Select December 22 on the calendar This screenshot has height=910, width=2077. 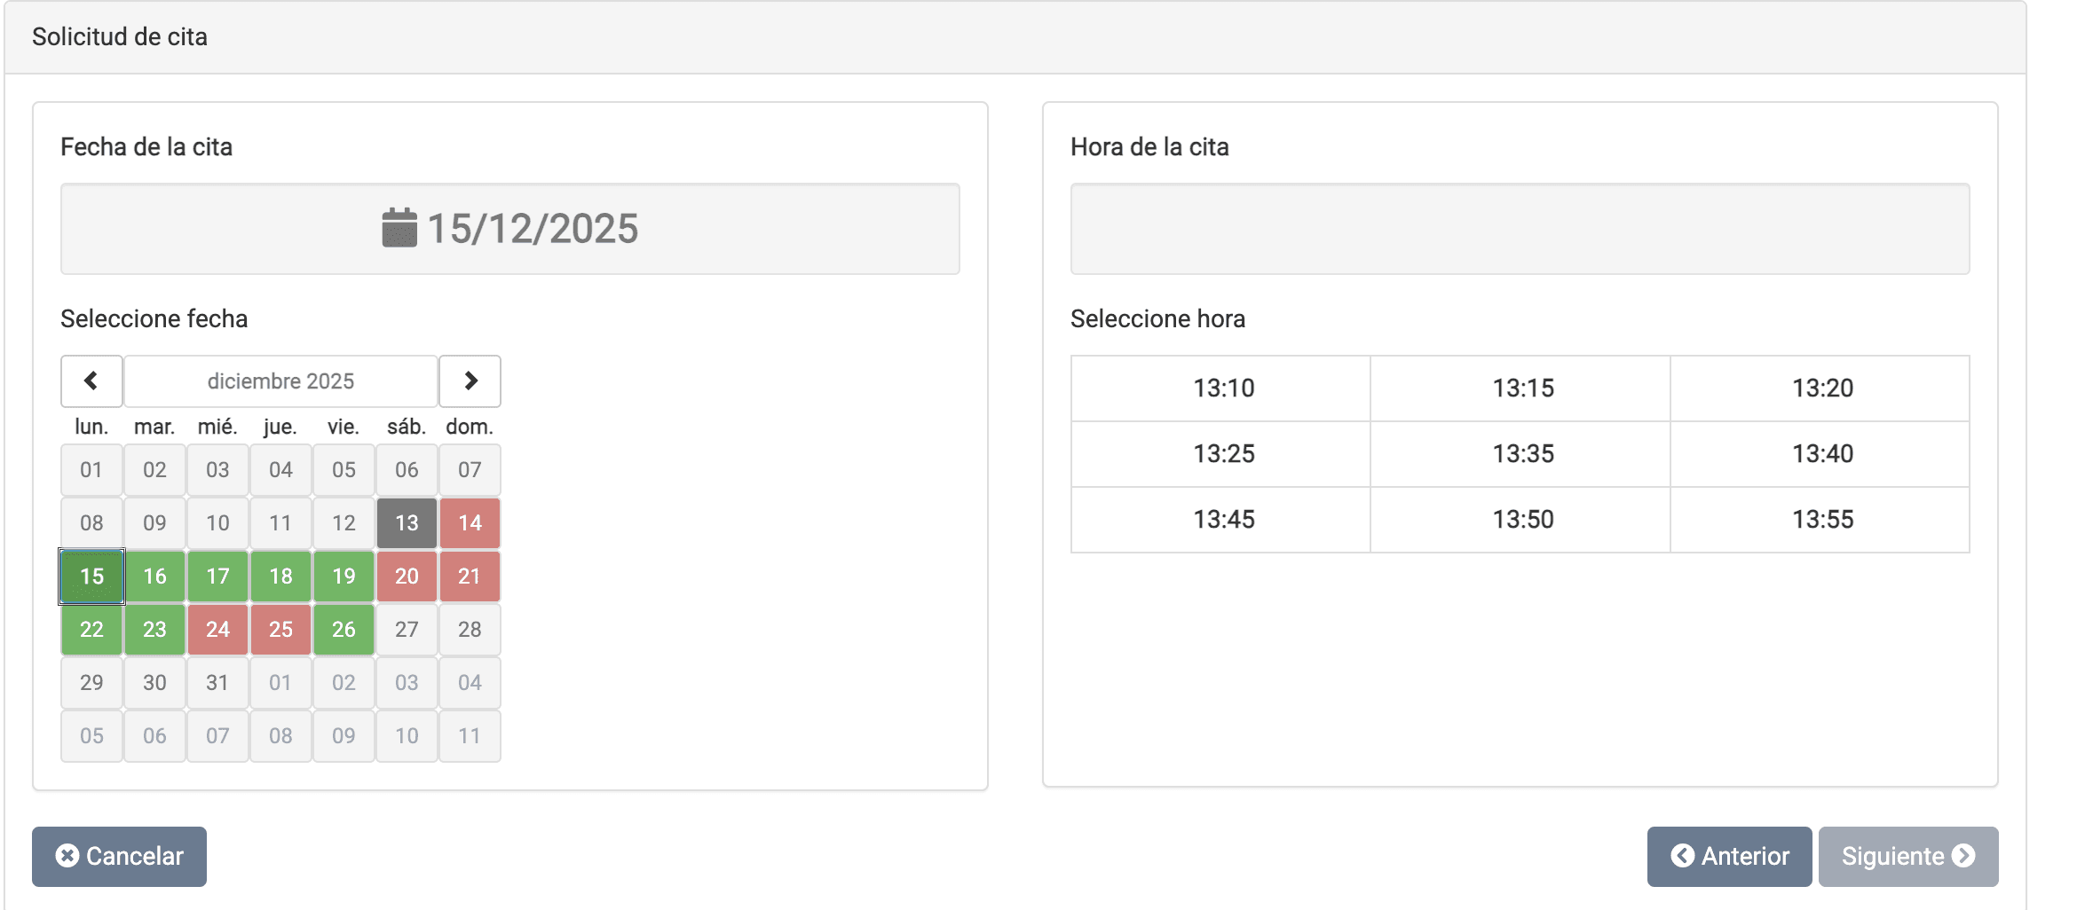pos(91,630)
